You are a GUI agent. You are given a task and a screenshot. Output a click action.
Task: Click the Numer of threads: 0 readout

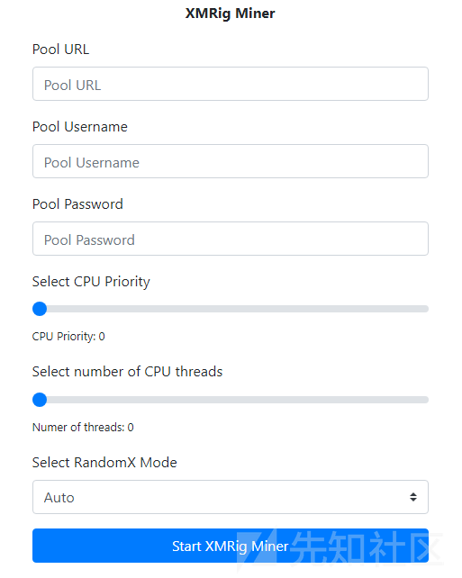(x=83, y=427)
